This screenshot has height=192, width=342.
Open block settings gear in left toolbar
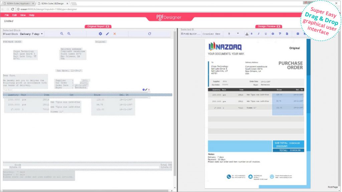pyautogui.click(x=100, y=34)
